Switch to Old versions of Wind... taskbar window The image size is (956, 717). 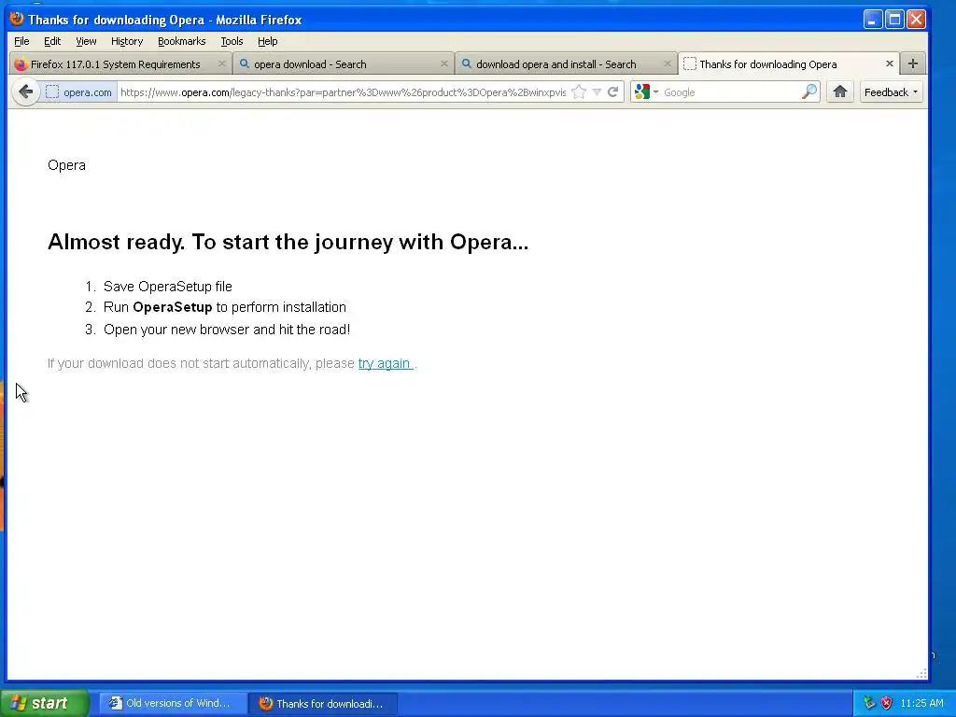[x=173, y=703]
